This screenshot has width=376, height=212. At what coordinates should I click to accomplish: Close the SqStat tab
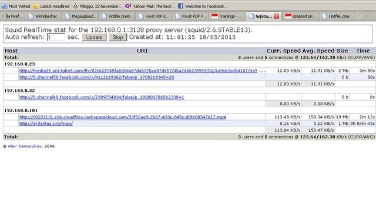pos(277,16)
